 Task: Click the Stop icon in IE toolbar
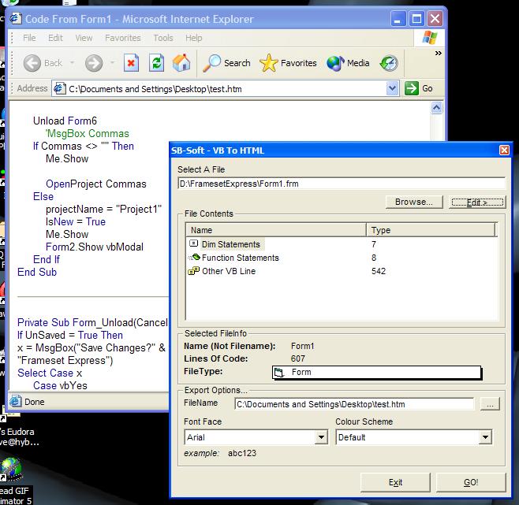point(132,63)
